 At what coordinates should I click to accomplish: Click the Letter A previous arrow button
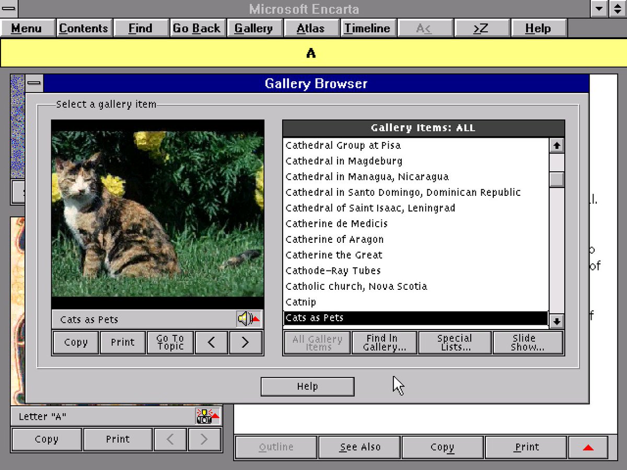pos(170,439)
